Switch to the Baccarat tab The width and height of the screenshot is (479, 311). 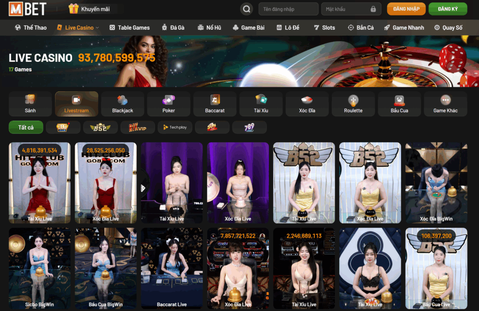[x=215, y=104]
